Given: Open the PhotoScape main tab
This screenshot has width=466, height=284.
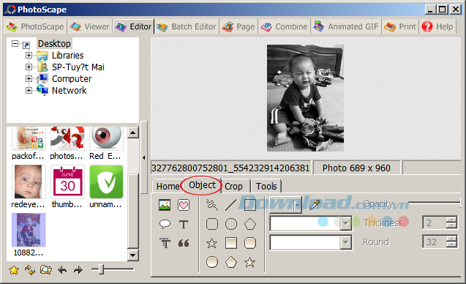Looking at the screenshot, I should tap(35, 27).
